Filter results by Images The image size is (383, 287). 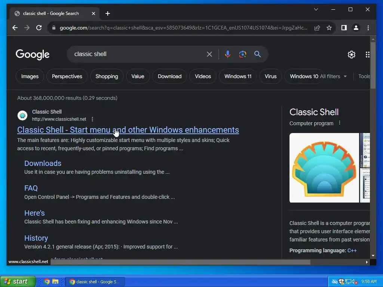pos(30,76)
